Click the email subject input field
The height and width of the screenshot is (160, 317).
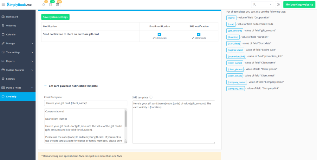86,103
